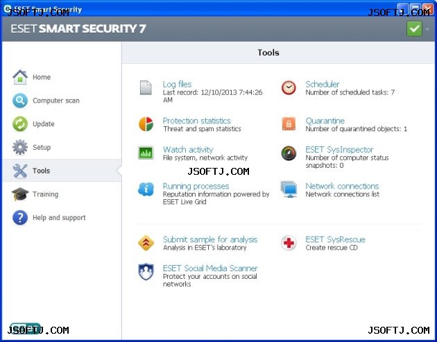Viewport: 437px width, 342px height.
Task: Open the Scheduler link
Action: tap(323, 84)
